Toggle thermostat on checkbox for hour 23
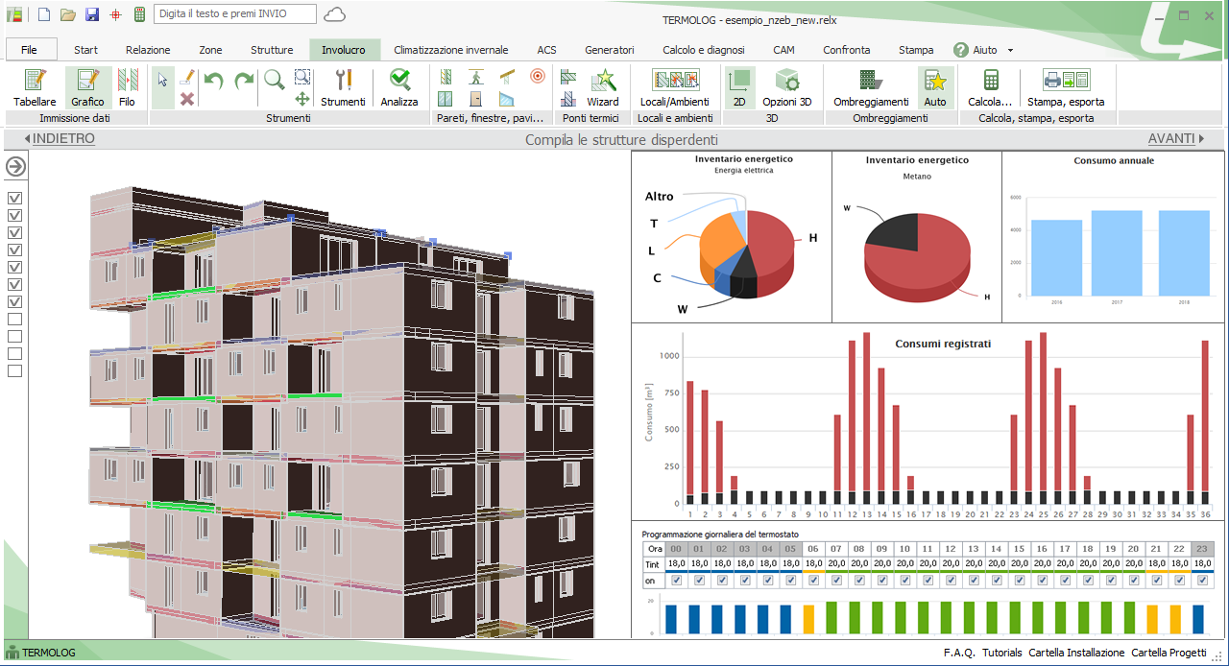This screenshot has height=666, width=1229. (x=1202, y=581)
